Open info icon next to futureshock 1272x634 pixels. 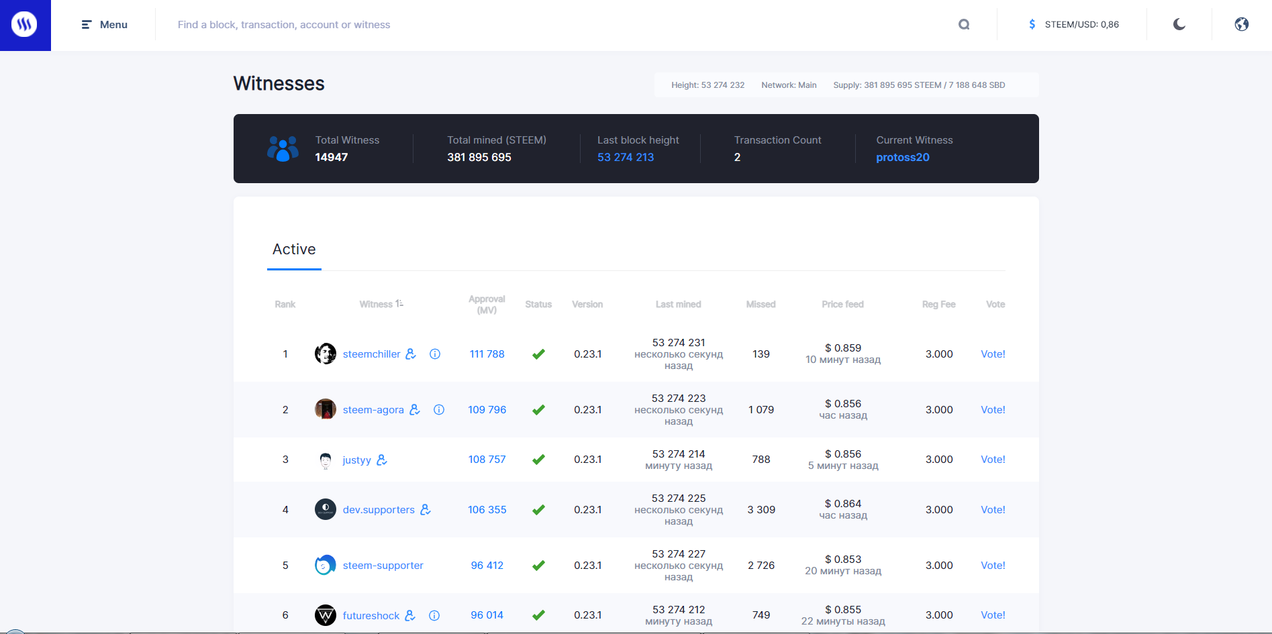434,616
